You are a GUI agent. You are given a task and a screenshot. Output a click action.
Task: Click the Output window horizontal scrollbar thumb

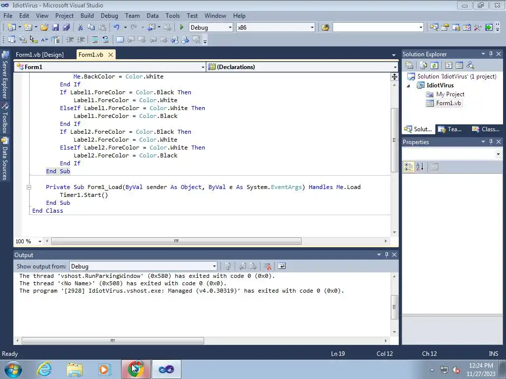pyautogui.click(x=113, y=341)
